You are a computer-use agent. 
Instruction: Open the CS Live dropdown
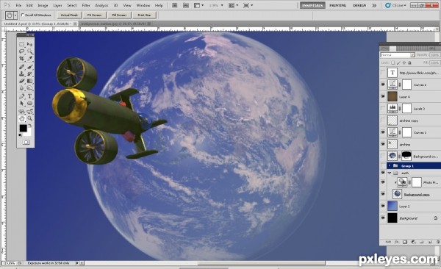coord(395,5)
